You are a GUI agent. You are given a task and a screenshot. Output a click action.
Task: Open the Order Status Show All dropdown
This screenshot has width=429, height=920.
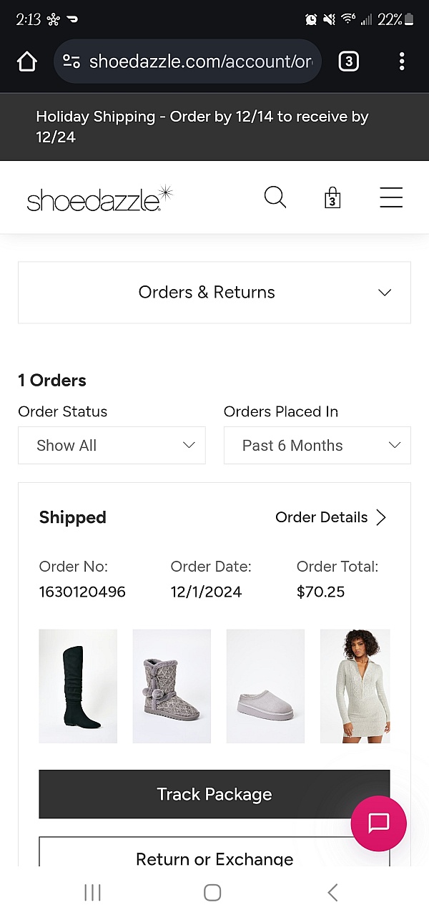click(x=112, y=445)
